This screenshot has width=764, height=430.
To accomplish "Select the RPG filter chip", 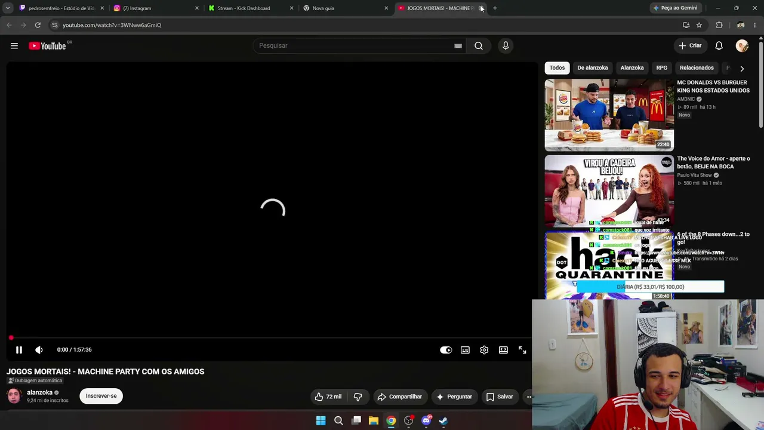I will pyautogui.click(x=662, y=68).
